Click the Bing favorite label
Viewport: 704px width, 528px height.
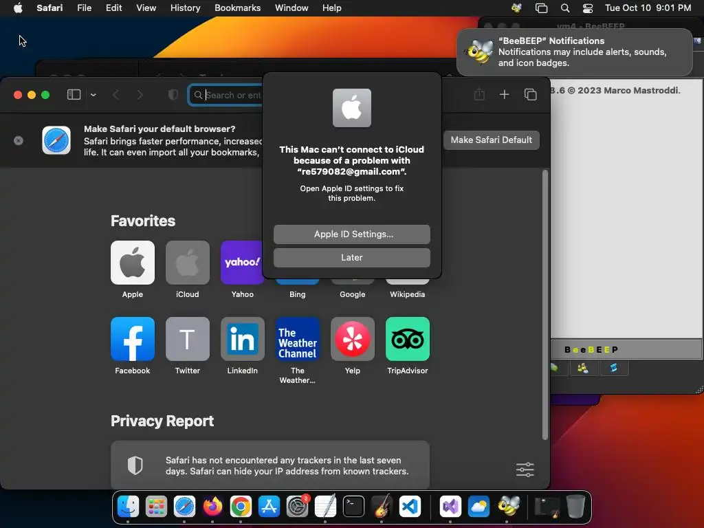click(x=297, y=294)
